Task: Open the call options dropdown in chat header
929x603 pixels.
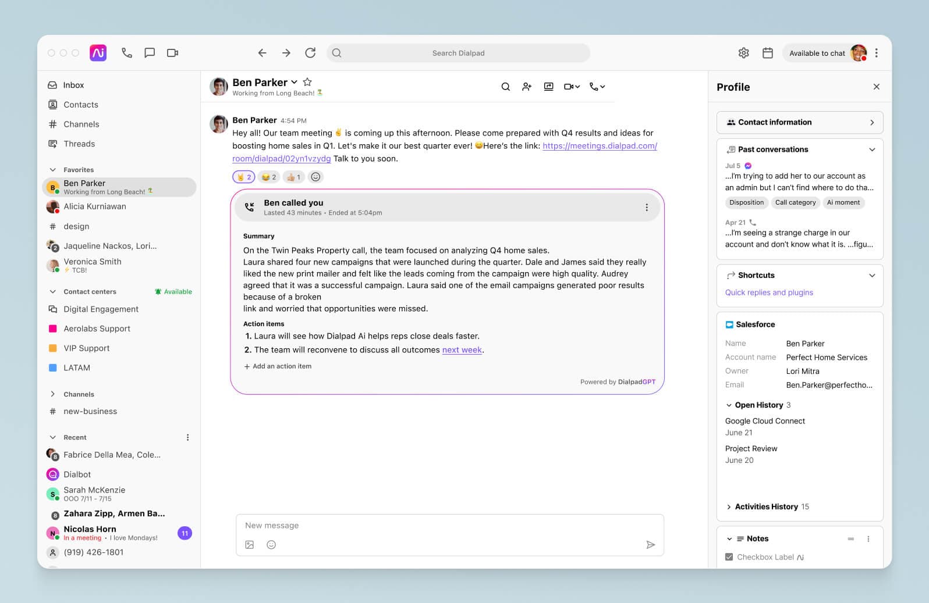Action: pos(597,87)
